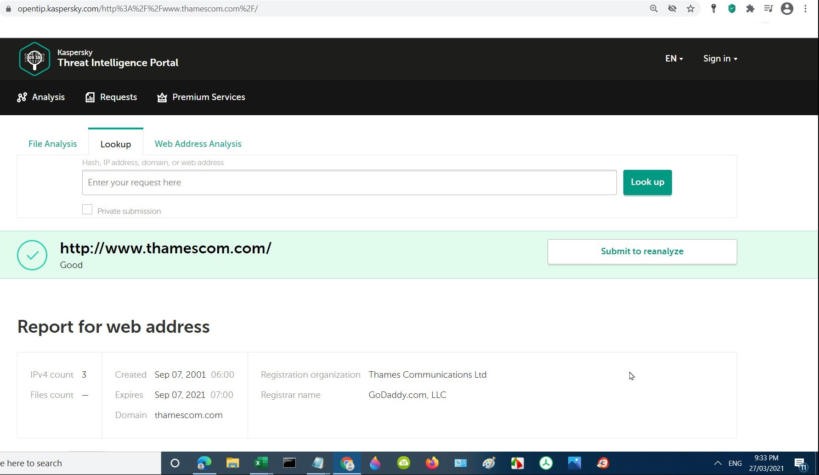This screenshot has height=475, width=819.
Task: Click the Kaspersky hexagon logo
Action: (34, 59)
